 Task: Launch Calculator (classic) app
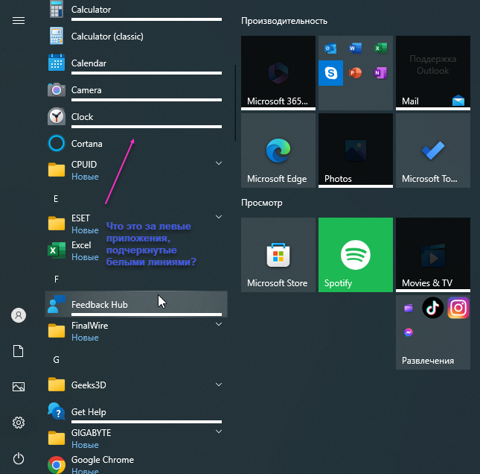[136, 37]
